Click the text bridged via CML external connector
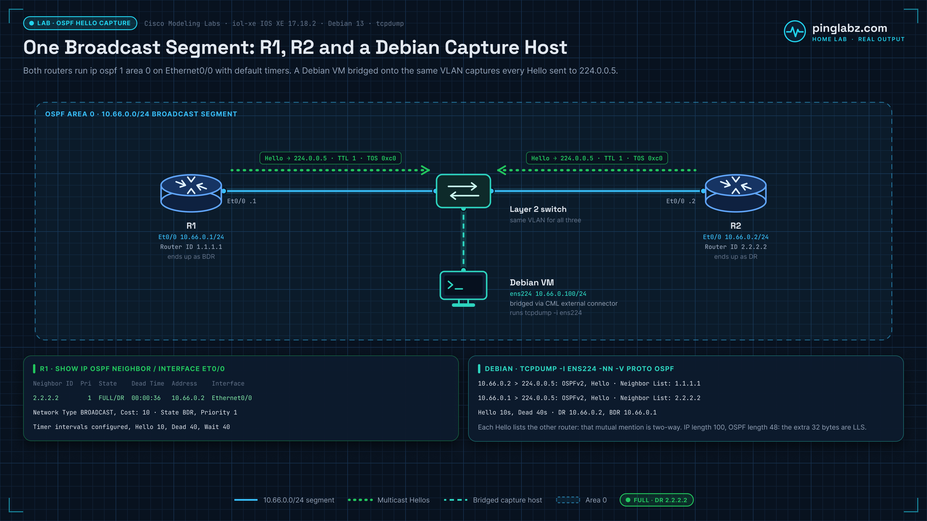927x521 pixels. coord(563,303)
